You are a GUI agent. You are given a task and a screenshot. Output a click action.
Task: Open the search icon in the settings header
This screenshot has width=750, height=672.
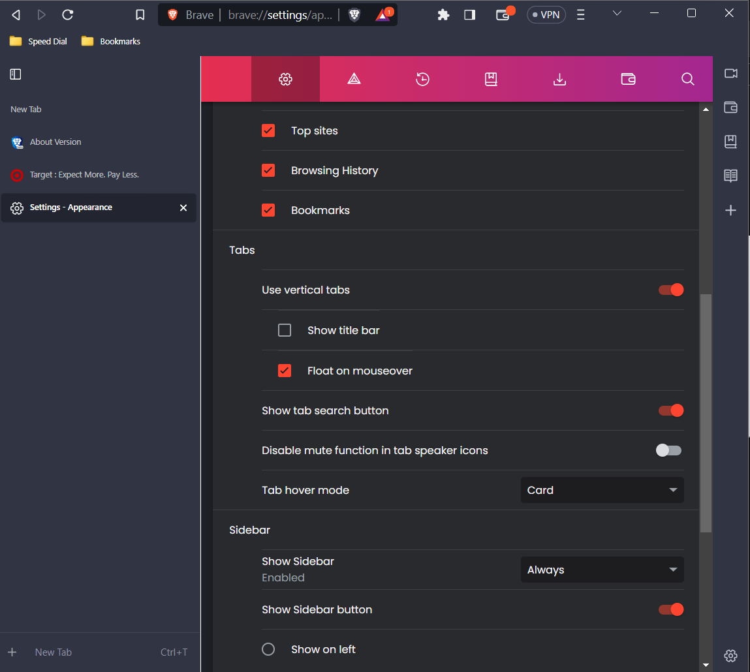coord(687,78)
